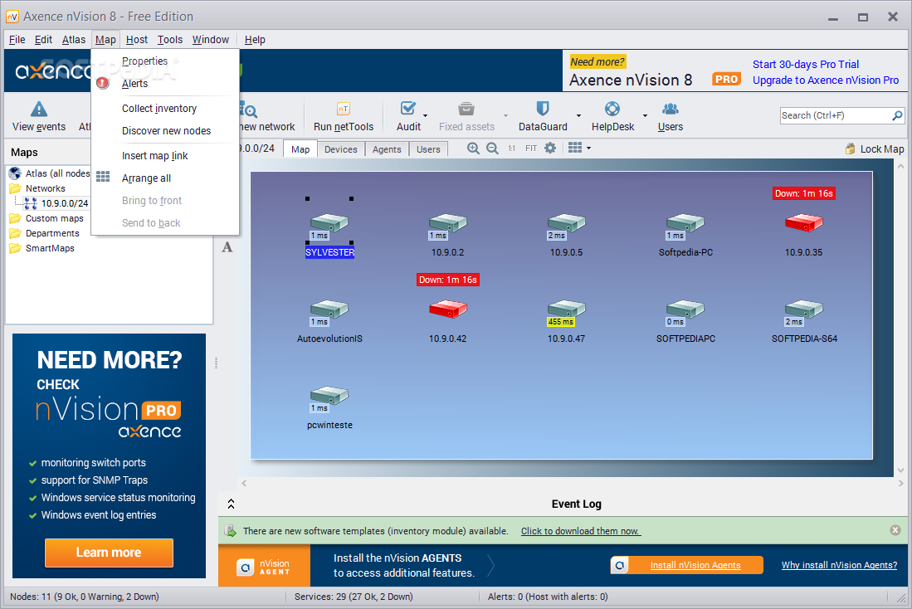Choose Discover new nodes menu item
Screen dimensions: 912x609
click(165, 131)
